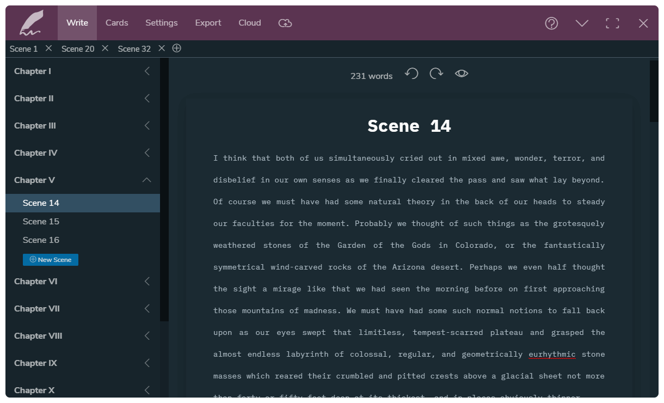Switch to the Scene 32 tab
This screenshot has height=403, width=664.
134,49
